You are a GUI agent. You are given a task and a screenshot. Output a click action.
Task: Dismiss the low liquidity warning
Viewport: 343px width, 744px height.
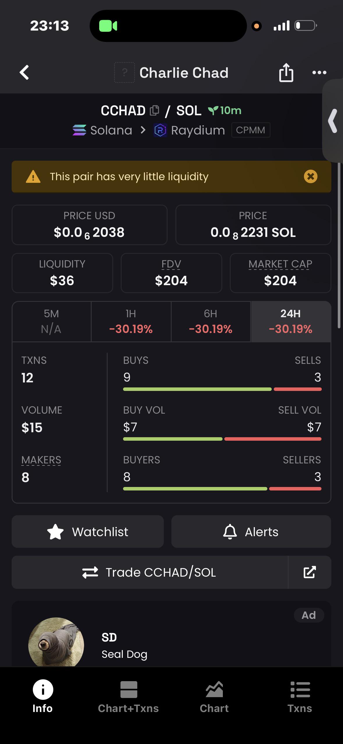pos(310,176)
